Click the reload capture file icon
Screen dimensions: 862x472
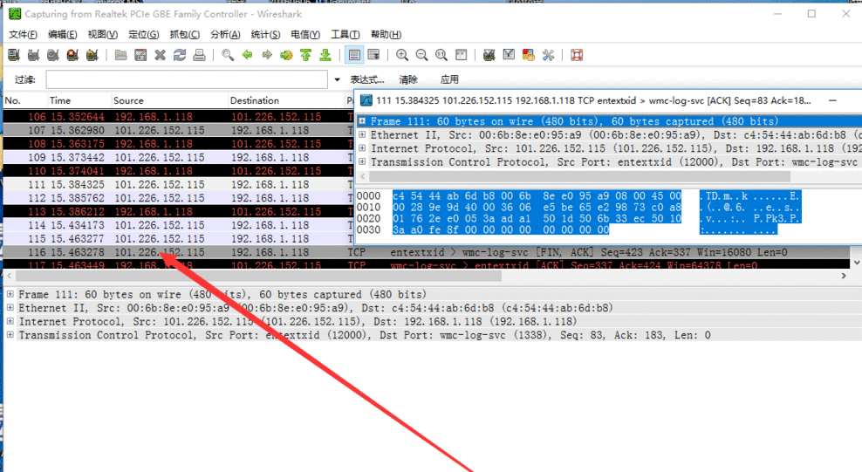(x=180, y=55)
